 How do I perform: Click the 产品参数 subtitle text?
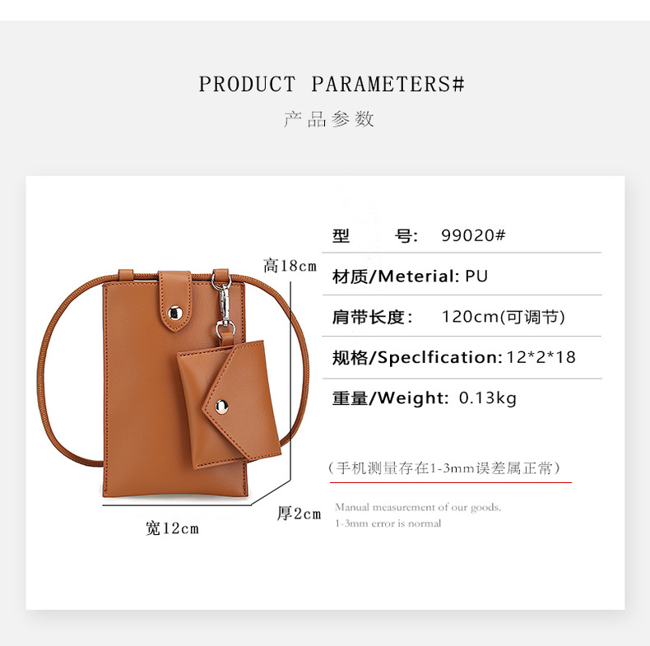tap(329, 119)
